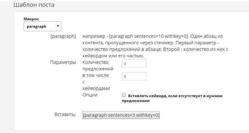The width and height of the screenshot is (249, 133).
Task: Click the "Вставить:" label
Action: tap(65, 115)
